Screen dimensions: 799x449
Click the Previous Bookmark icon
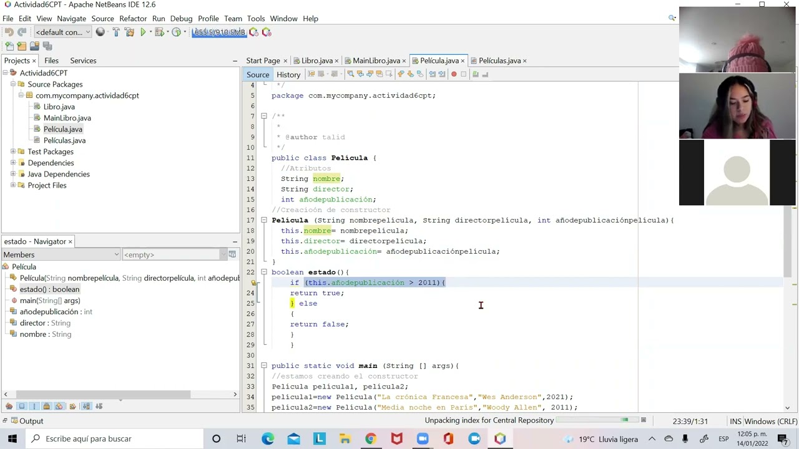point(401,74)
